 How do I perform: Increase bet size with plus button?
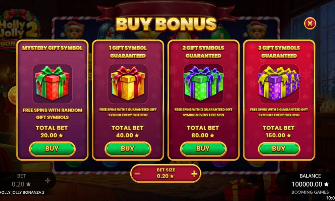tap(194, 174)
